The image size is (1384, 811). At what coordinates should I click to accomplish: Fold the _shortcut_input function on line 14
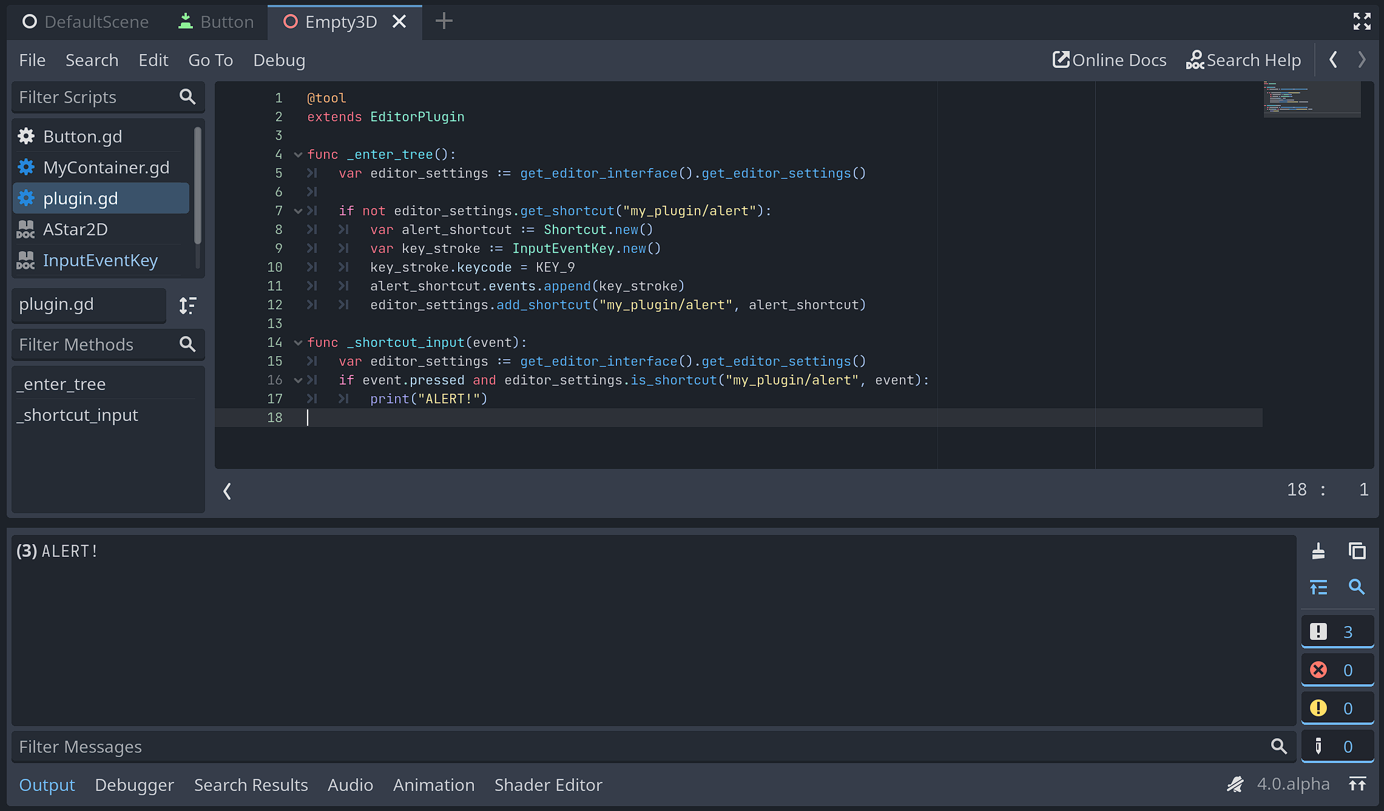point(298,343)
